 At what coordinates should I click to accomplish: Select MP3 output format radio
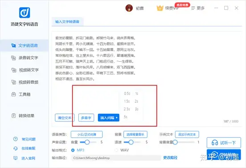(73, 150)
